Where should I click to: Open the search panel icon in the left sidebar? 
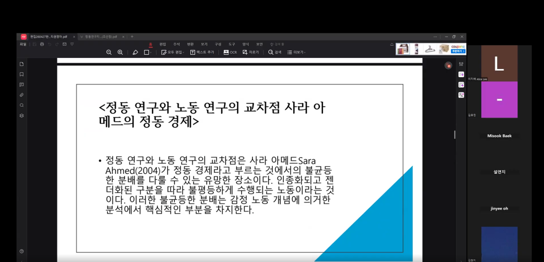(x=21, y=105)
